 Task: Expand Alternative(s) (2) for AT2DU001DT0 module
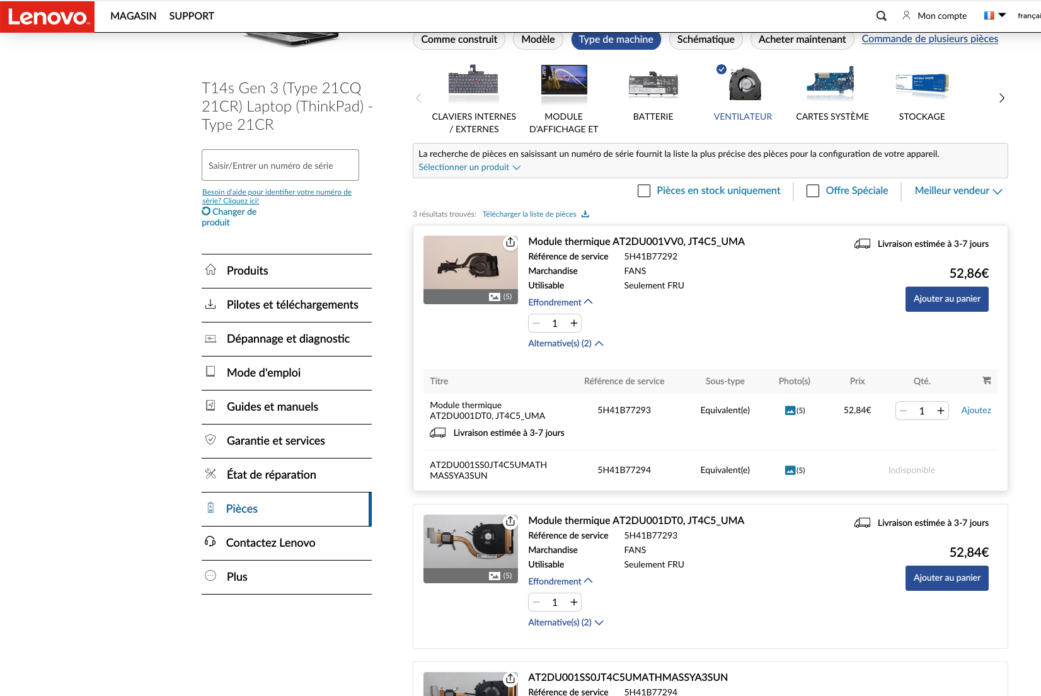click(566, 622)
